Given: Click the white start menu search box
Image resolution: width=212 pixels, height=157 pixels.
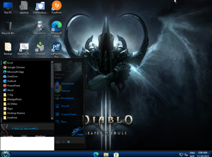Looking at the screenshot, I should point(27,143).
